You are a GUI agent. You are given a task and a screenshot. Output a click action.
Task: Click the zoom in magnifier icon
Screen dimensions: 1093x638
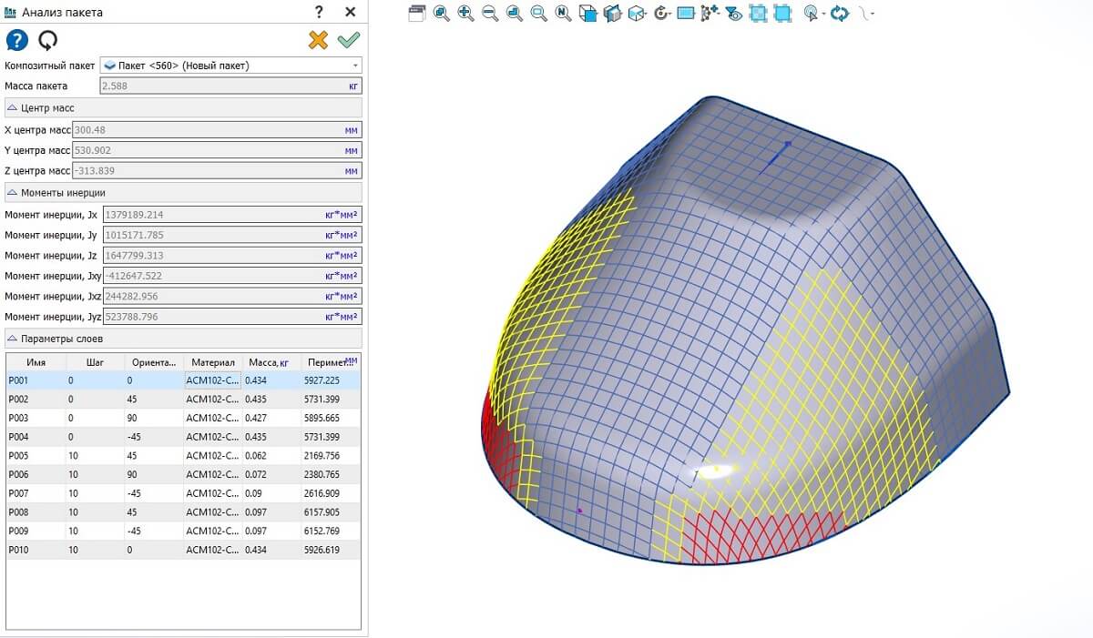[x=465, y=13]
